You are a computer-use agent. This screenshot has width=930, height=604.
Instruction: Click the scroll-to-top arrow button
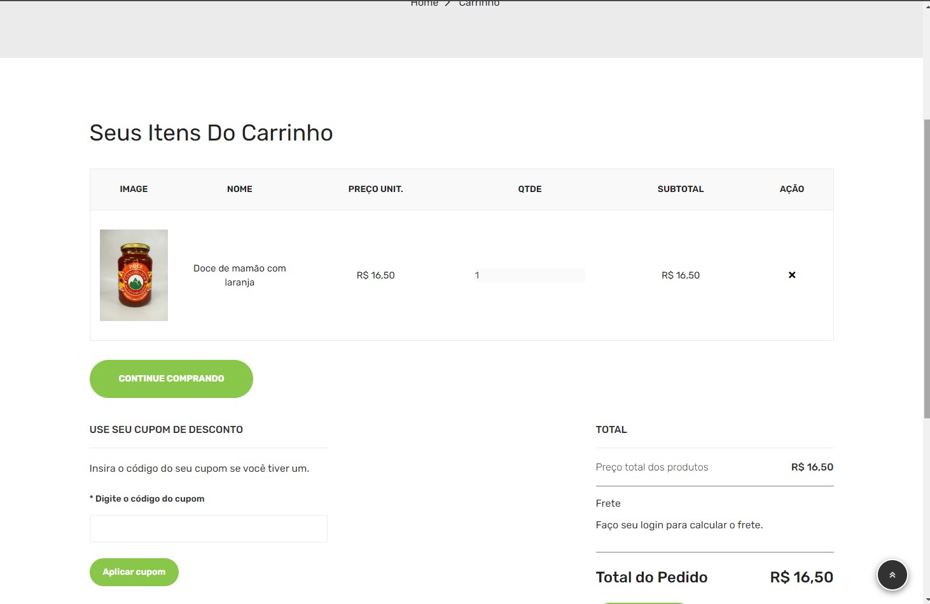click(892, 575)
